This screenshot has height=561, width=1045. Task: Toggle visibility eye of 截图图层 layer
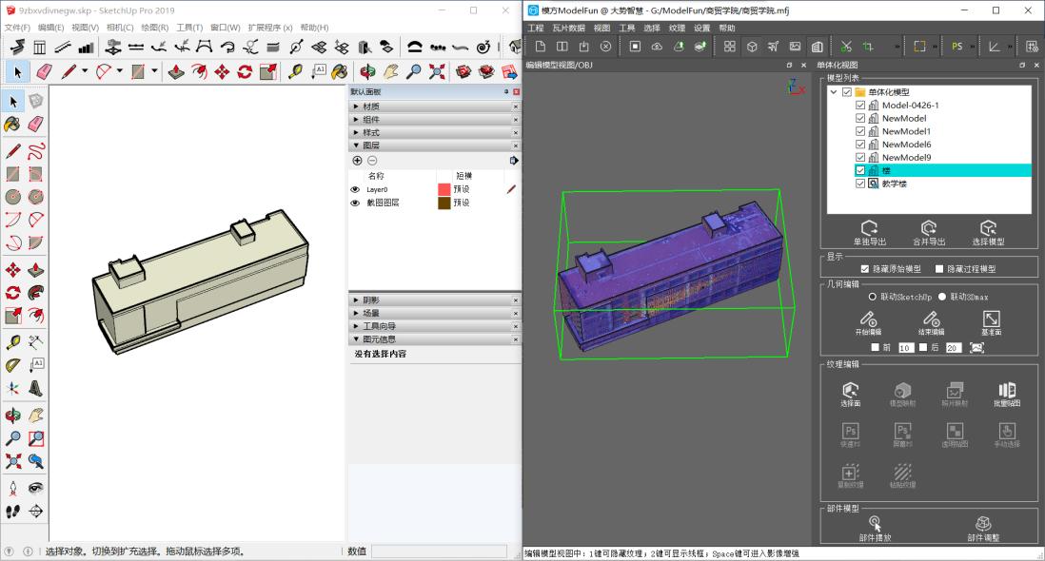tap(355, 203)
